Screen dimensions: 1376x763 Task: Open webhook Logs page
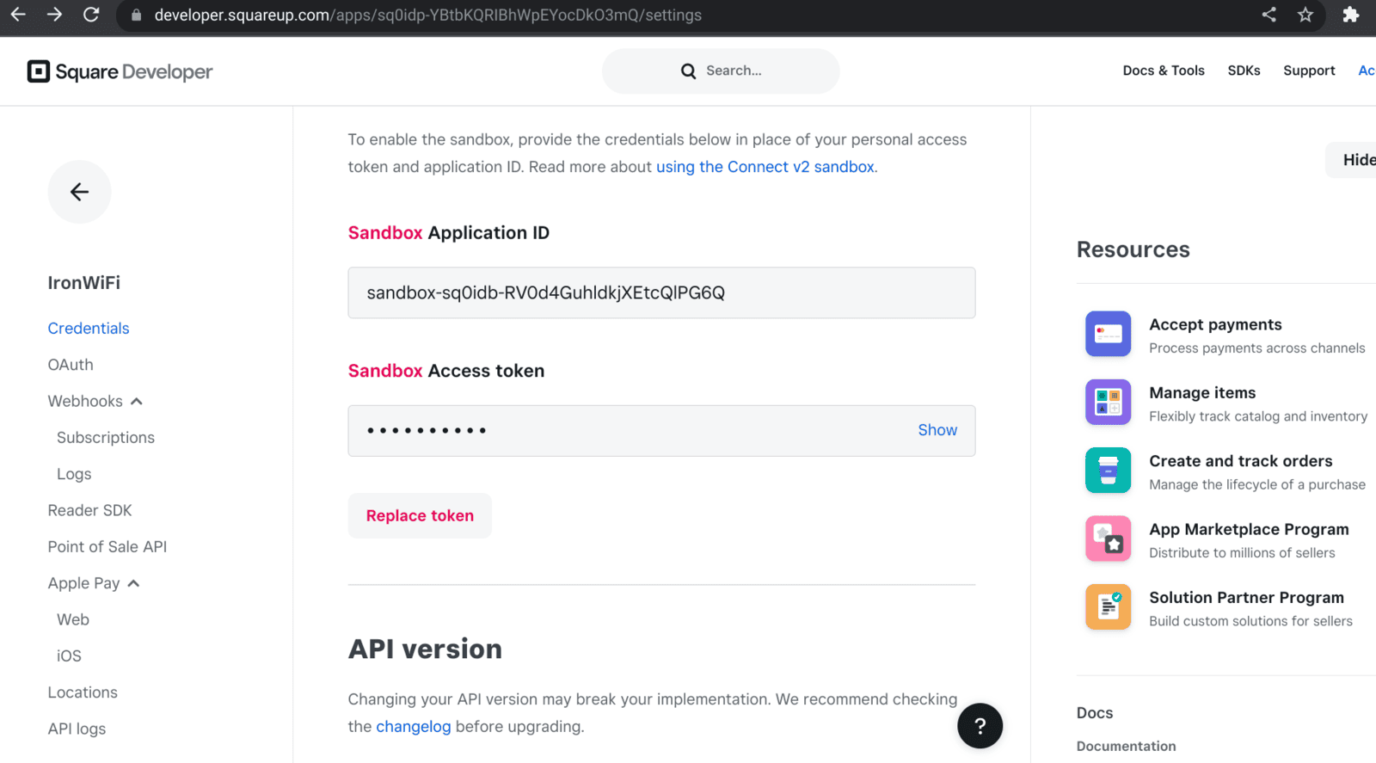click(74, 474)
